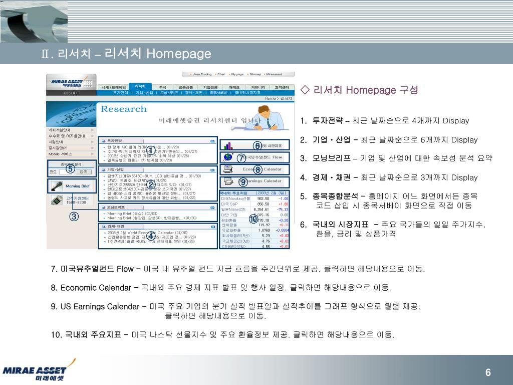513x385 pixels.
Task: Open the Economic Calendar icon
Action: (228, 169)
